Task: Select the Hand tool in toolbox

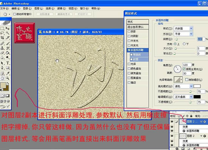Action: pos(2,78)
